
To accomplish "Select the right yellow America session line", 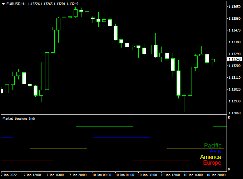I will click(195, 149).
